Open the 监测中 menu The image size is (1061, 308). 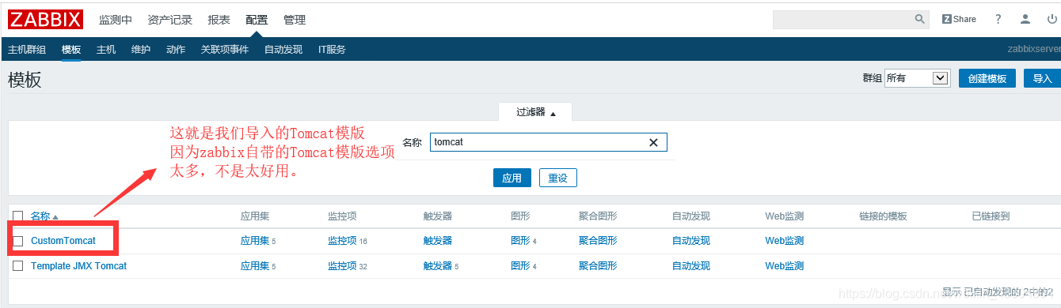tap(116, 20)
